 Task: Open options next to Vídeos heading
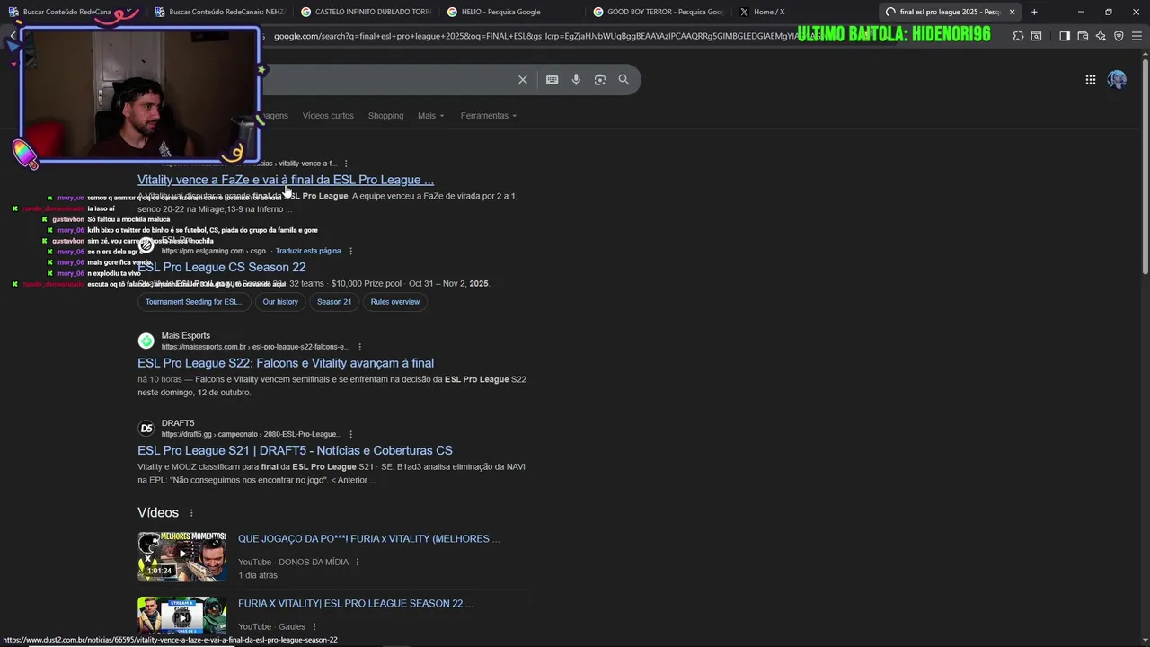click(x=191, y=513)
